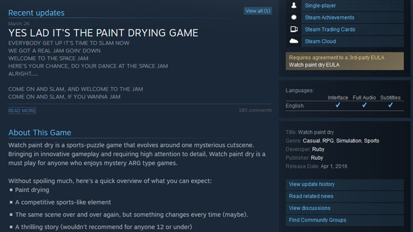Screen dimensions: 413x232
Task: Click the Subtitles column header
Action: (390, 97)
